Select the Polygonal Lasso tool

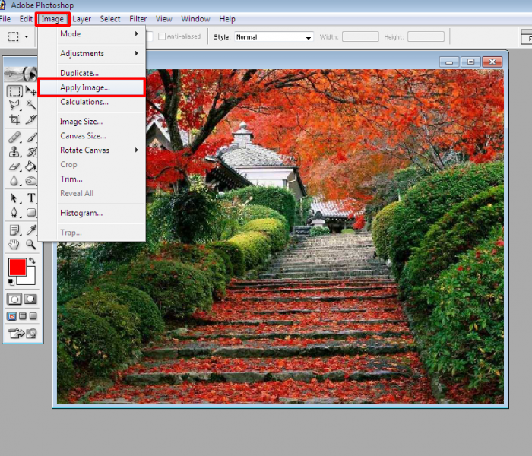[x=14, y=105]
